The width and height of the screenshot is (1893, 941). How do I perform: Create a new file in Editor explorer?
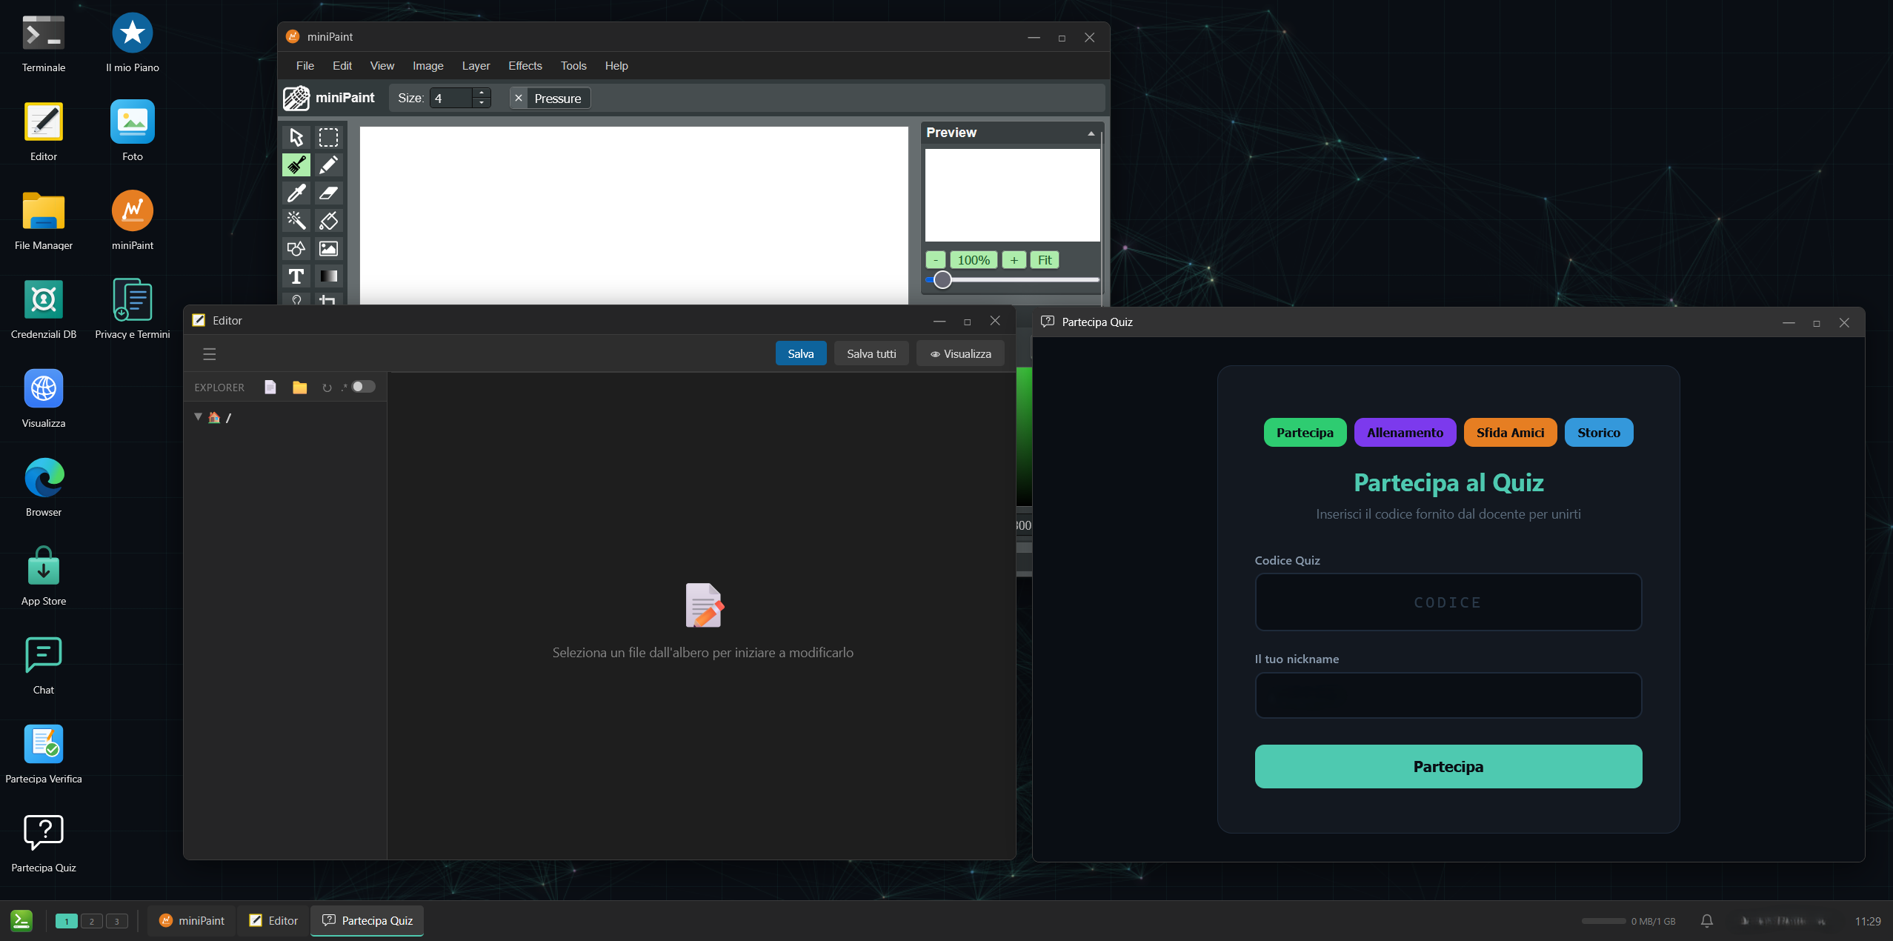(270, 387)
